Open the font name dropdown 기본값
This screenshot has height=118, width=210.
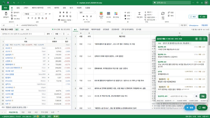(30, 14)
